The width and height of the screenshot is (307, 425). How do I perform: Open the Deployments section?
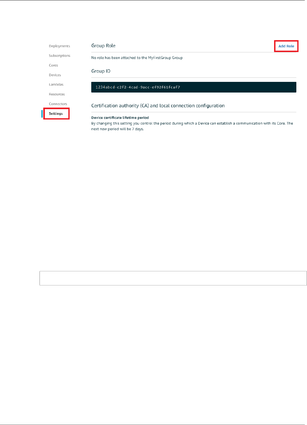pos(59,46)
